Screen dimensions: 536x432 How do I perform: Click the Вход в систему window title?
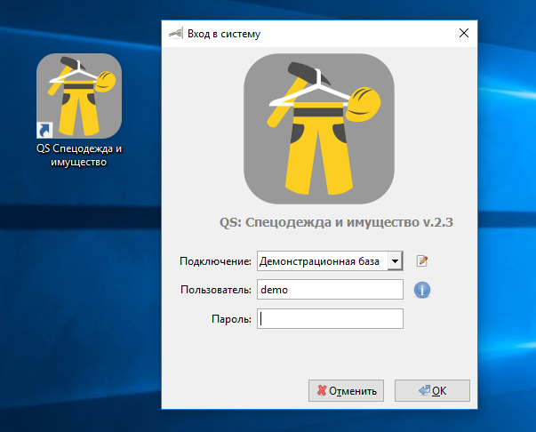(x=224, y=34)
